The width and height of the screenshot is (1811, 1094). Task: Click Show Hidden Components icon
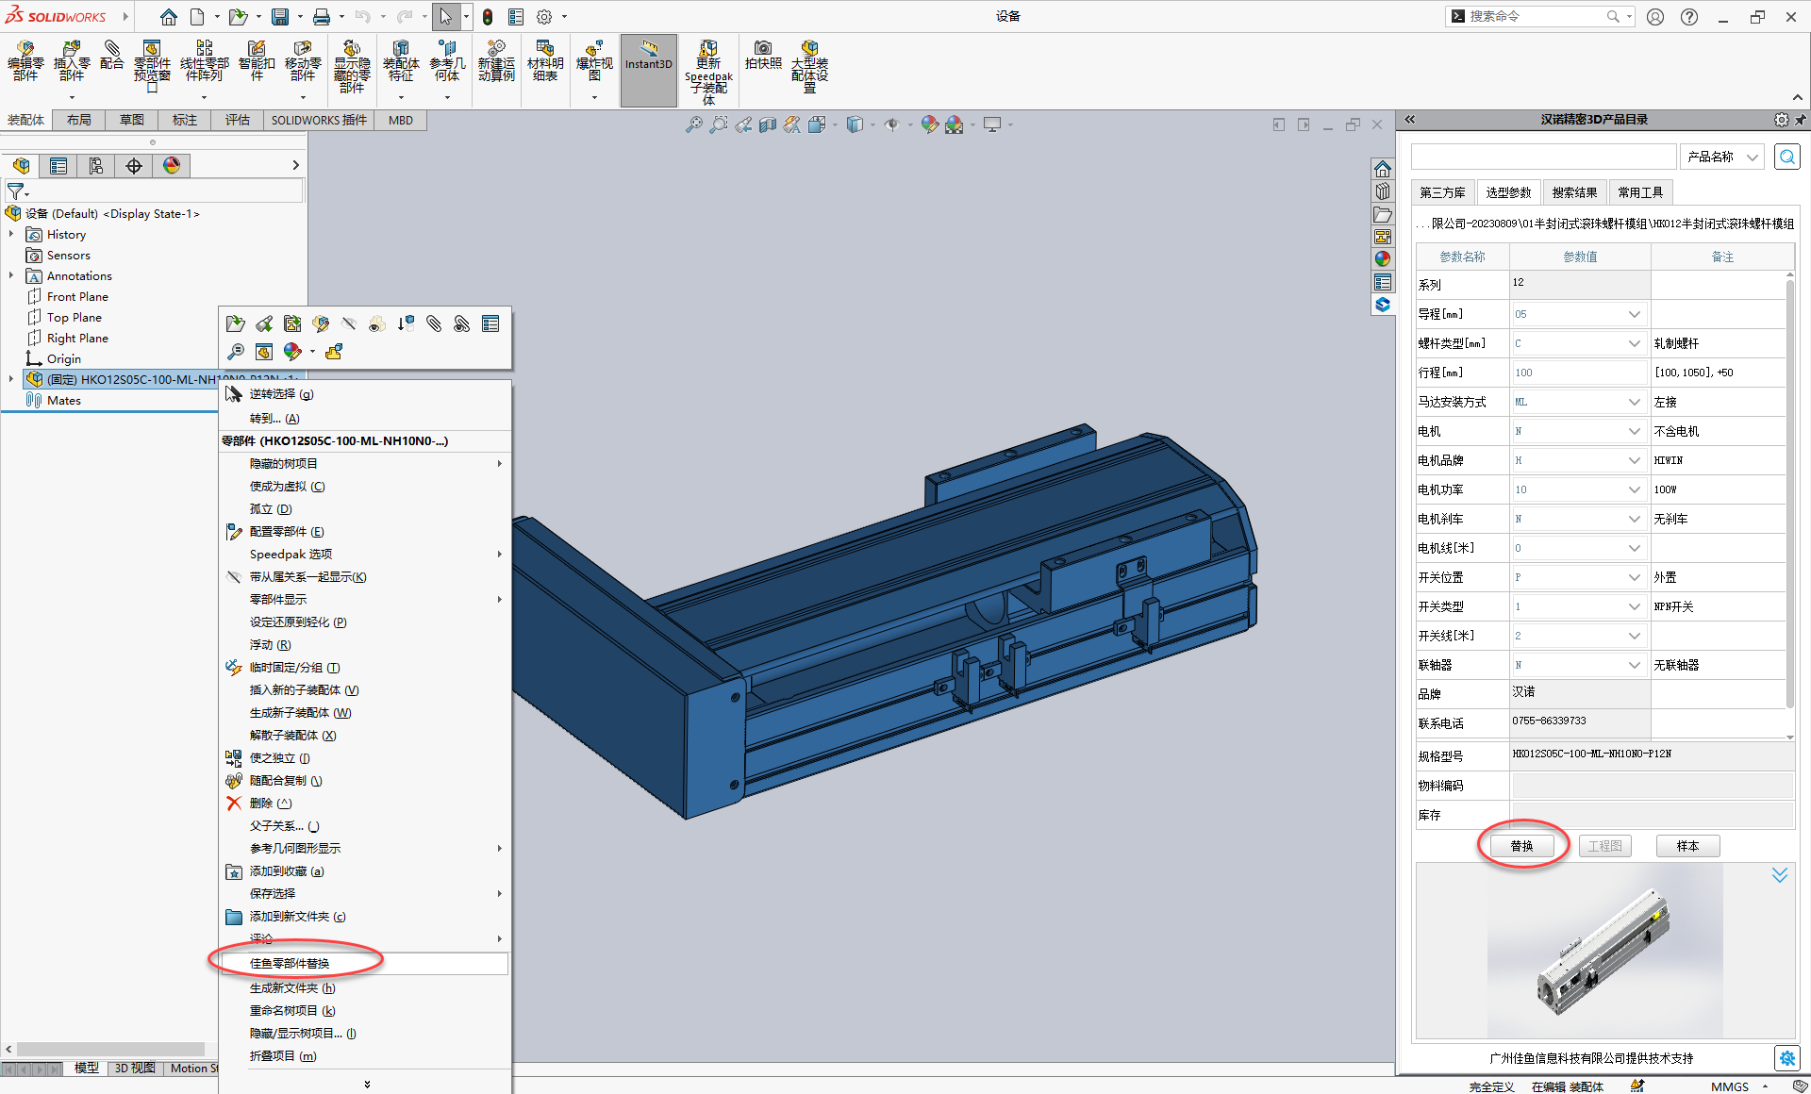point(352,67)
